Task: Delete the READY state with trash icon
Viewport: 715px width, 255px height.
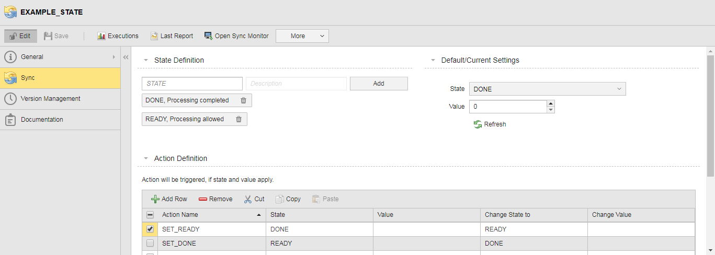Action: 239,119
